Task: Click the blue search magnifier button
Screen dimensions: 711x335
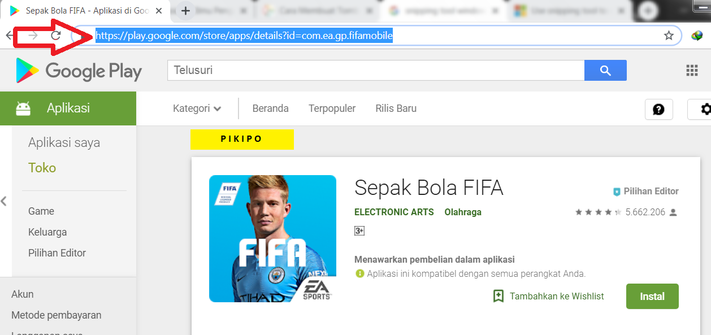Action: (605, 71)
